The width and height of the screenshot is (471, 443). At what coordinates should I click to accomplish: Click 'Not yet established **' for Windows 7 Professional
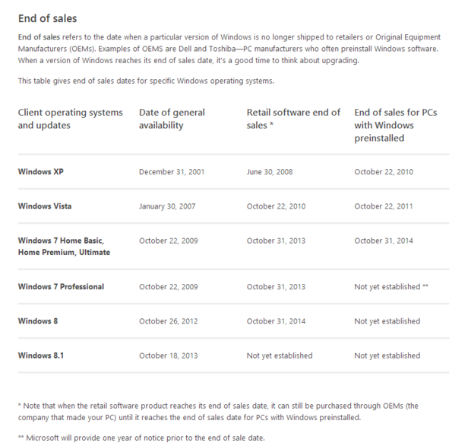click(x=391, y=287)
